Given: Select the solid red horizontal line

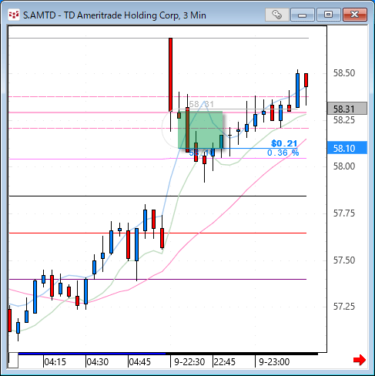Looking at the screenshot, I should click(158, 233).
